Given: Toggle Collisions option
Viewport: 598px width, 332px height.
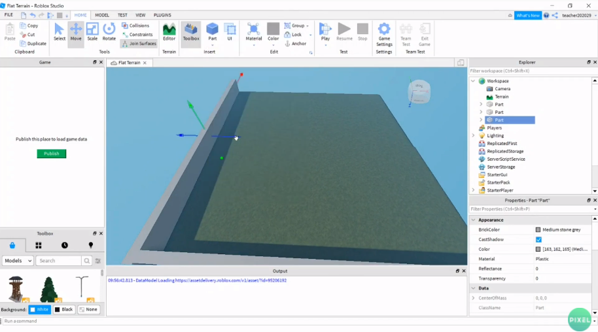Looking at the screenshot, I should coord(135,25).
